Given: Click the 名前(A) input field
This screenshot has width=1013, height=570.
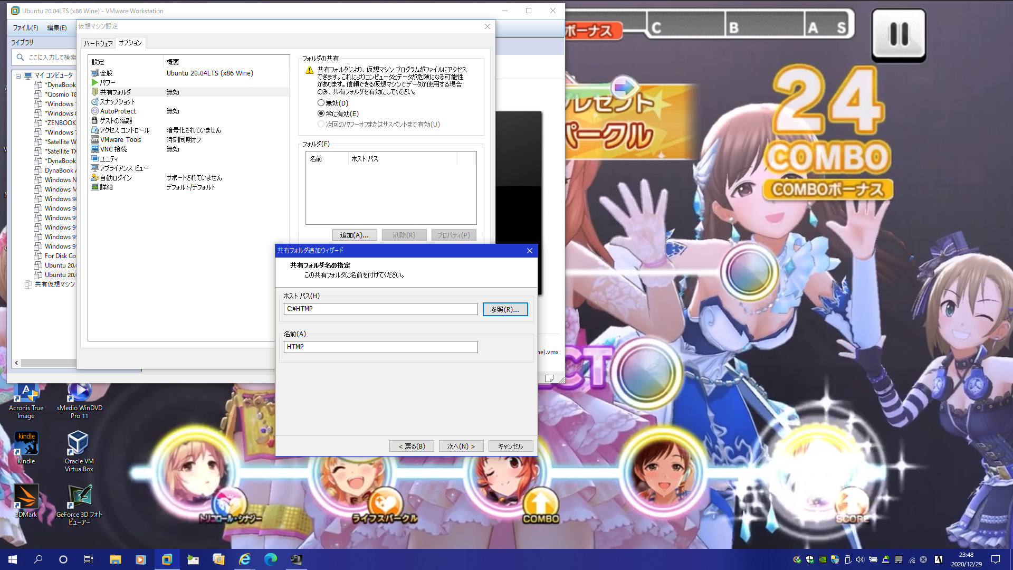Looking at the screenshot, I should tap(380, 347).
